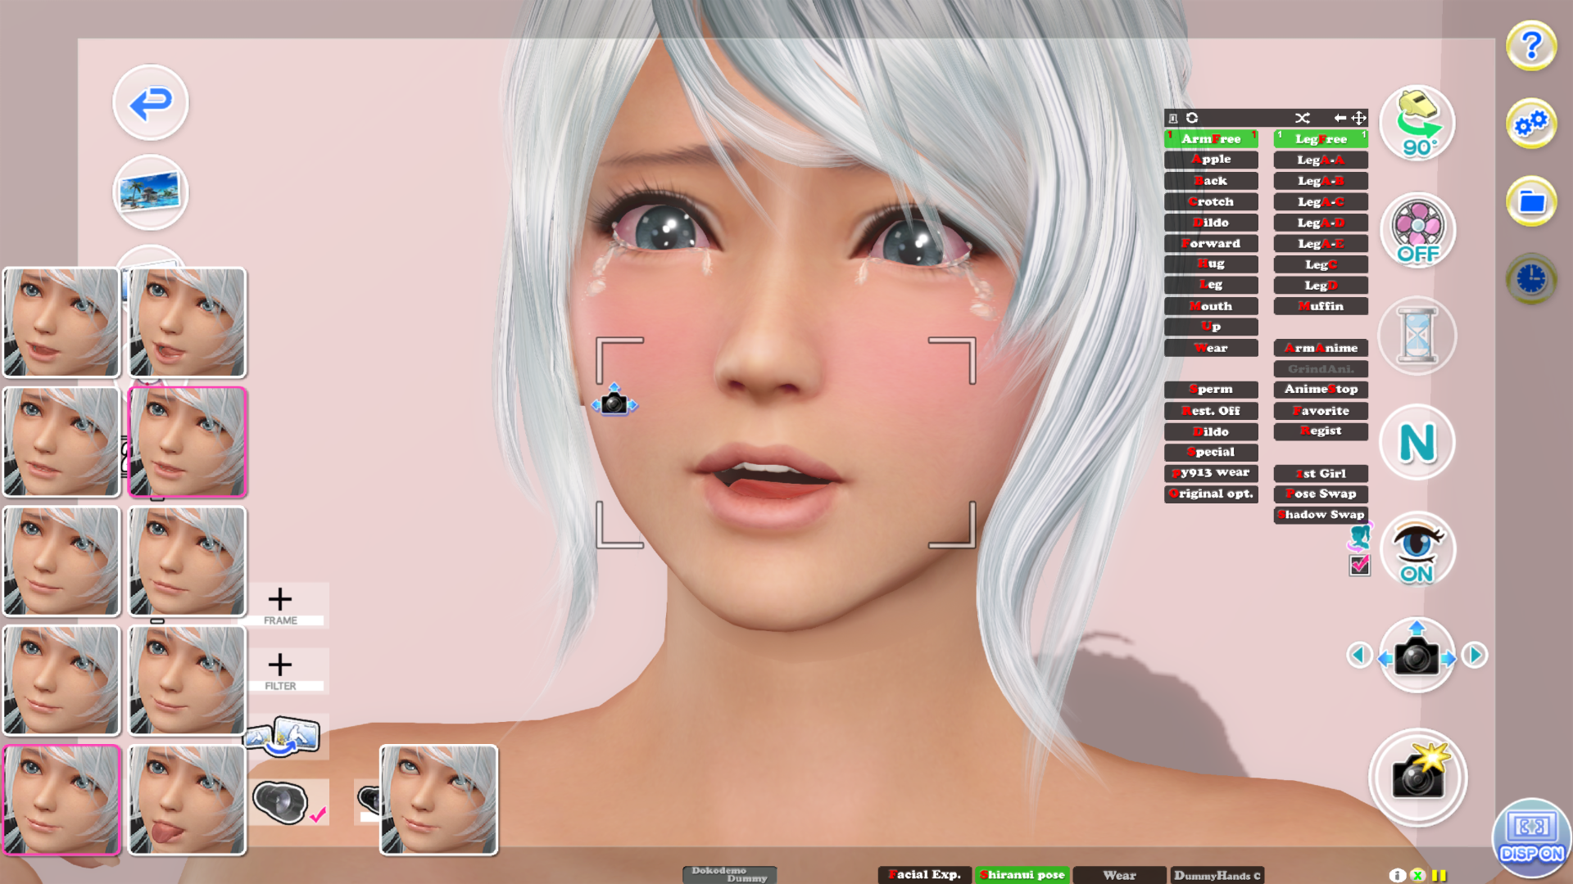1573x884 pixels.
Task: Click the move cross icon in the pose panel header
Action: coord(1358,118)
